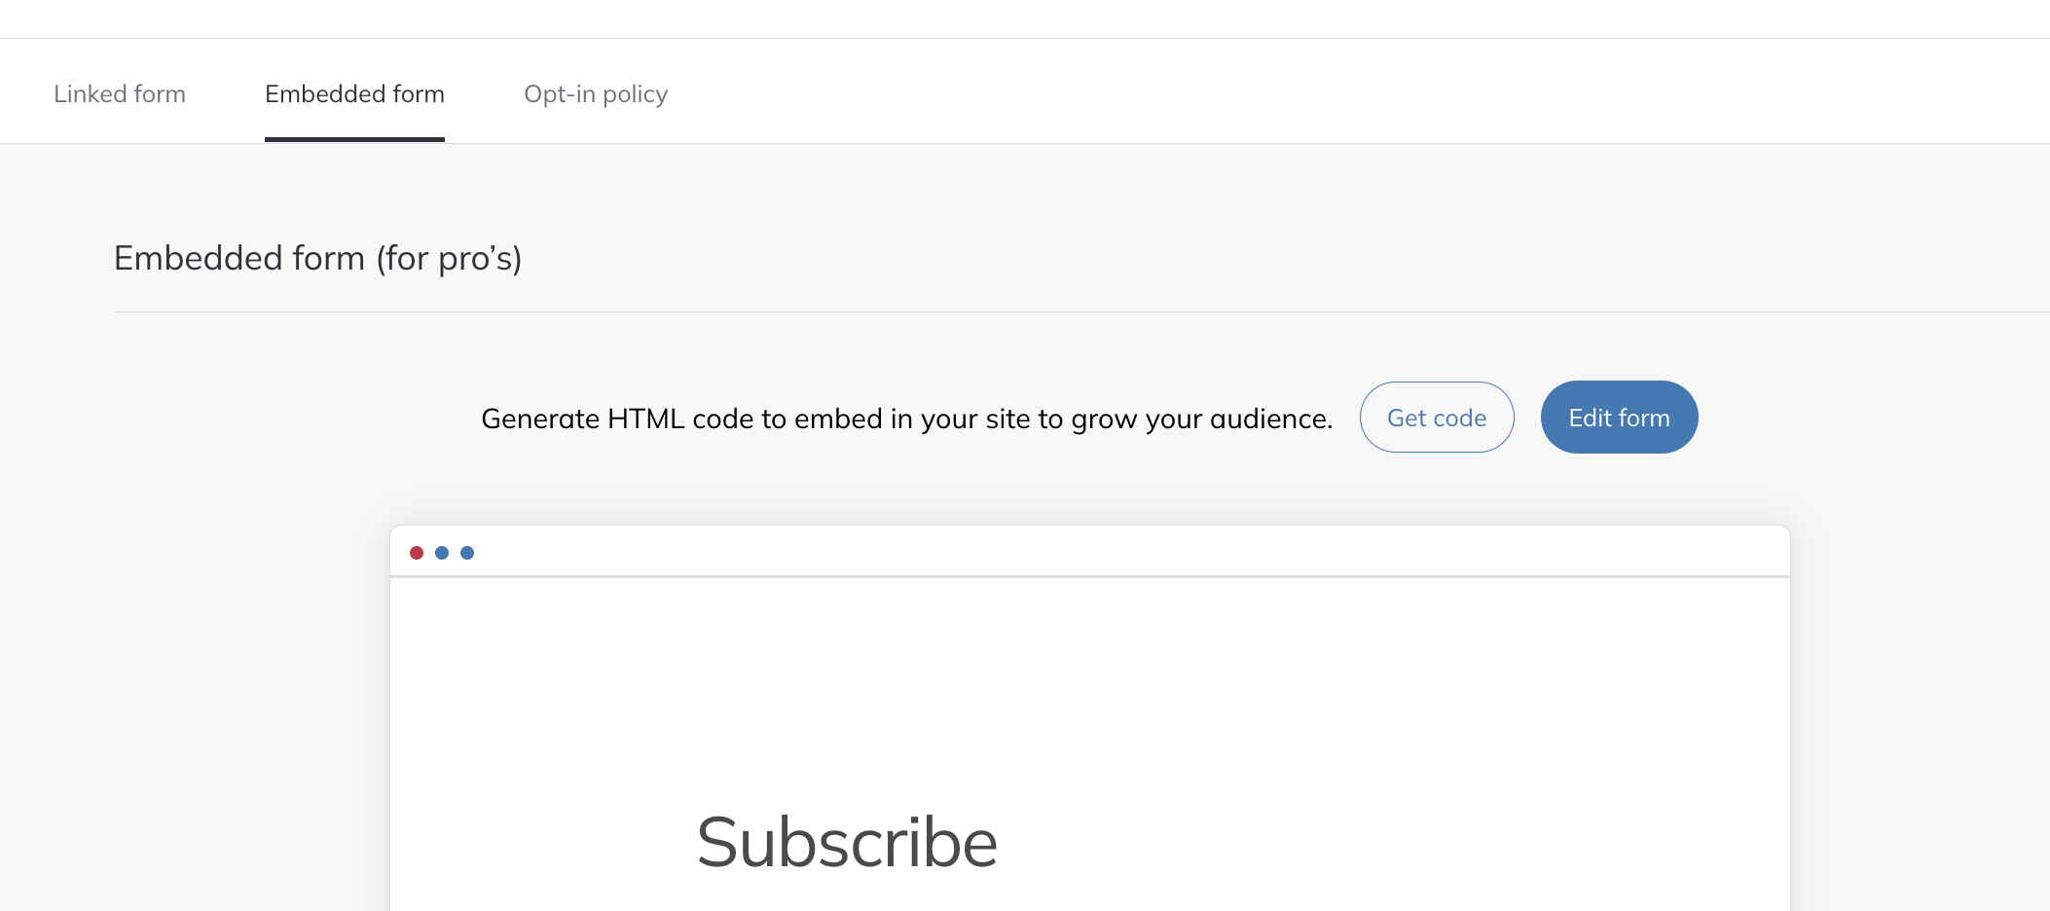This screenshot has height=911, width=2050.
Task: Click the Generate HTML code description text
Action: click(906, 419)
